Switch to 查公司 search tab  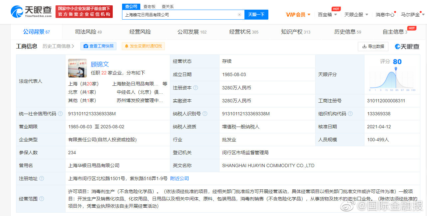131,6
